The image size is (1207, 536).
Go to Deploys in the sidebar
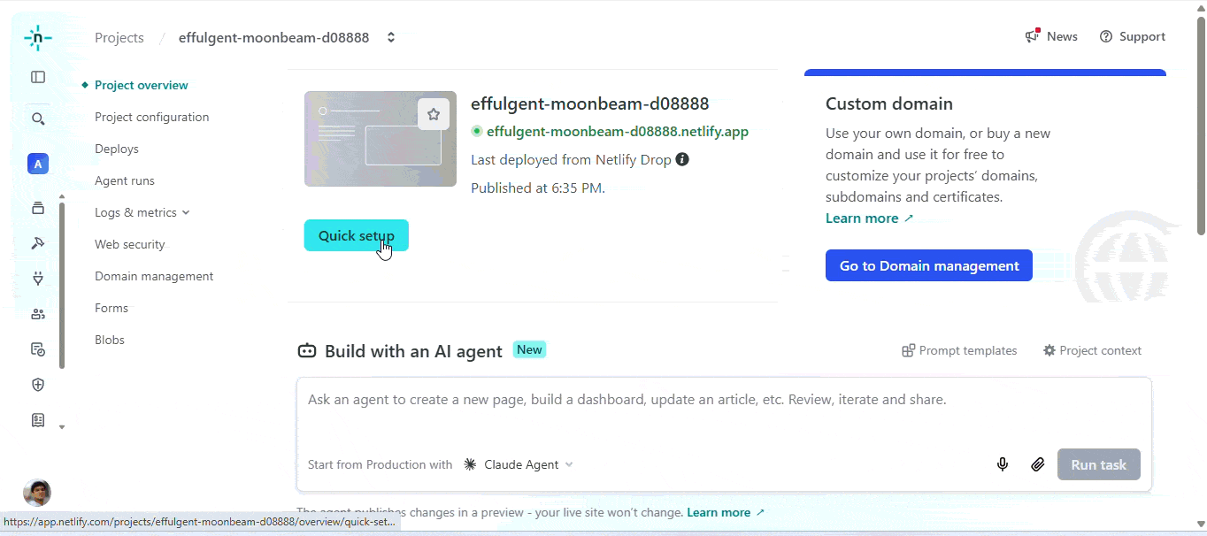(x=117, y=149)
